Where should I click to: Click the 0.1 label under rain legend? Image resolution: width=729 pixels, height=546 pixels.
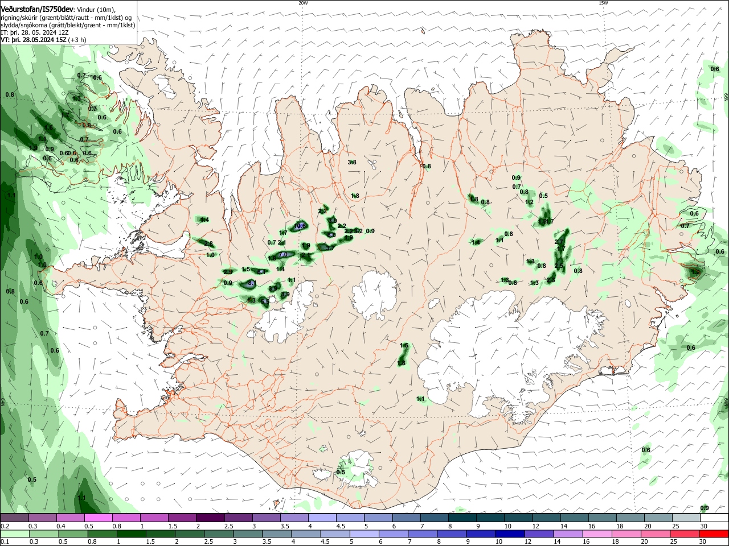click(5, 542)
